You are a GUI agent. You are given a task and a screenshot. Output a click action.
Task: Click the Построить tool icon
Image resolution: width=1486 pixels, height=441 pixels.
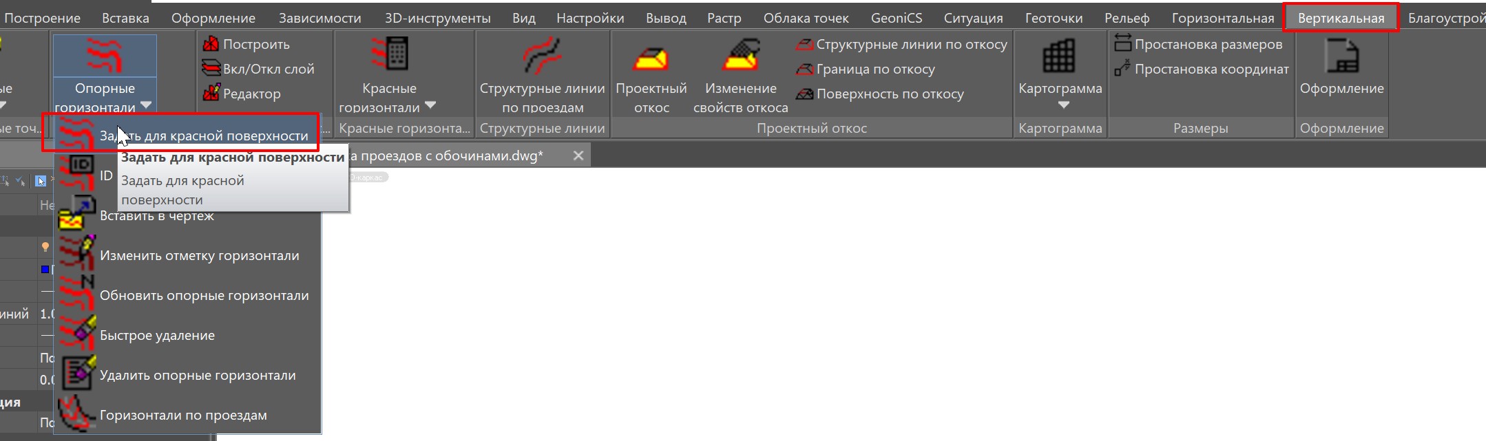click(x=211, y=45)
